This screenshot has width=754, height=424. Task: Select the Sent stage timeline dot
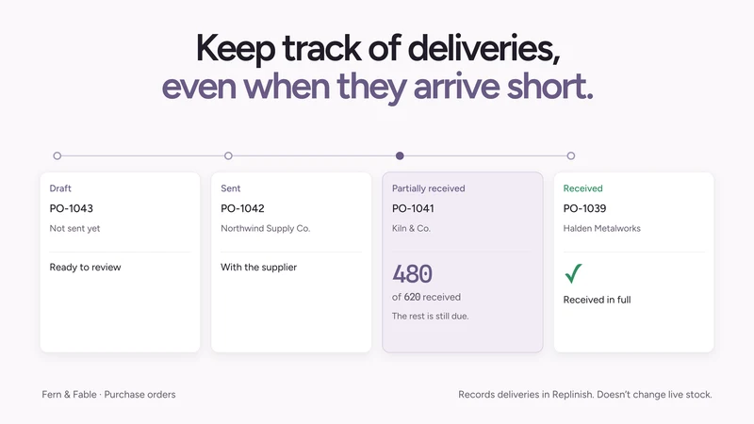point(228,155)
